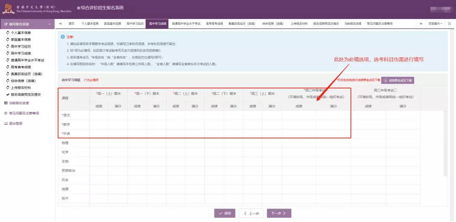The width and height of the screenshot is (456, 222).
Task: Open the 首页 tab
Action: [71, 24]
